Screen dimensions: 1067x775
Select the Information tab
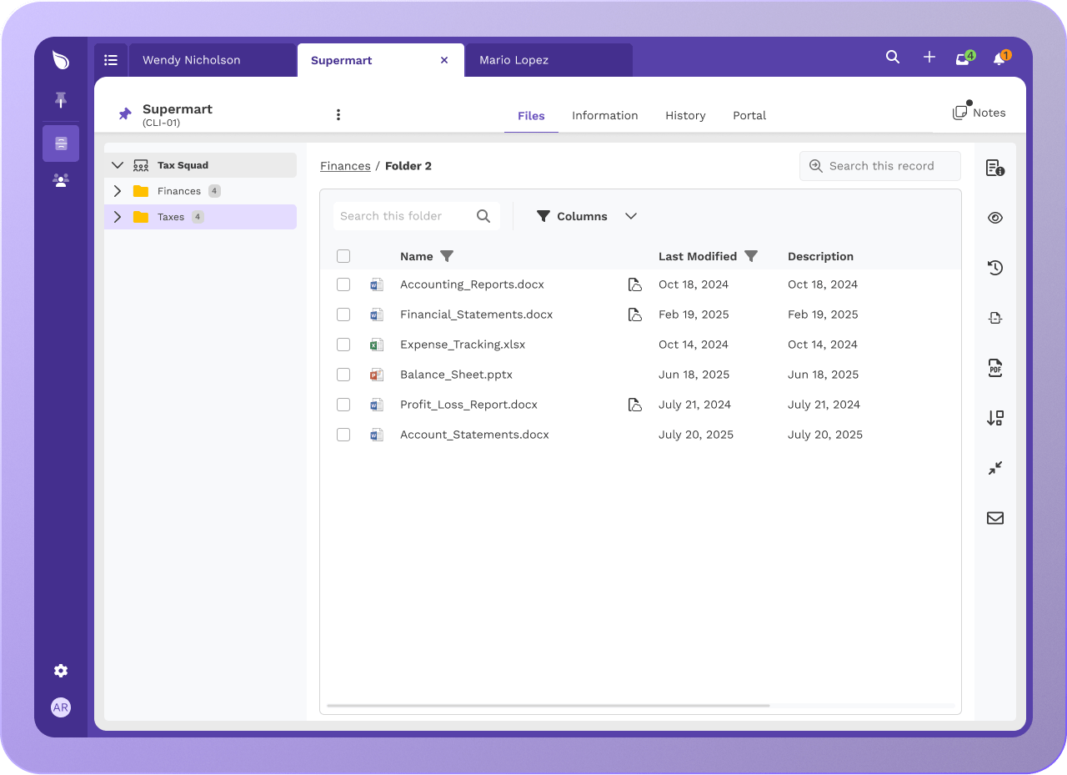[605, 116]
